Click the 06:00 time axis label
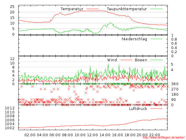Screen dimensions: 186x140 [x=55, y=135]
